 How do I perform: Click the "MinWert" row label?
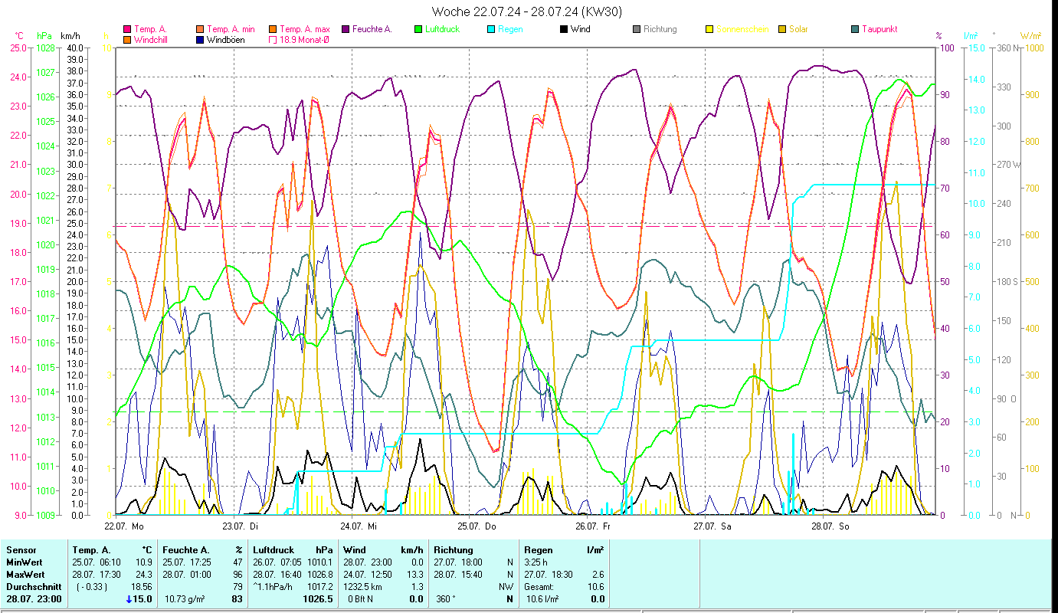click(24, 562)
